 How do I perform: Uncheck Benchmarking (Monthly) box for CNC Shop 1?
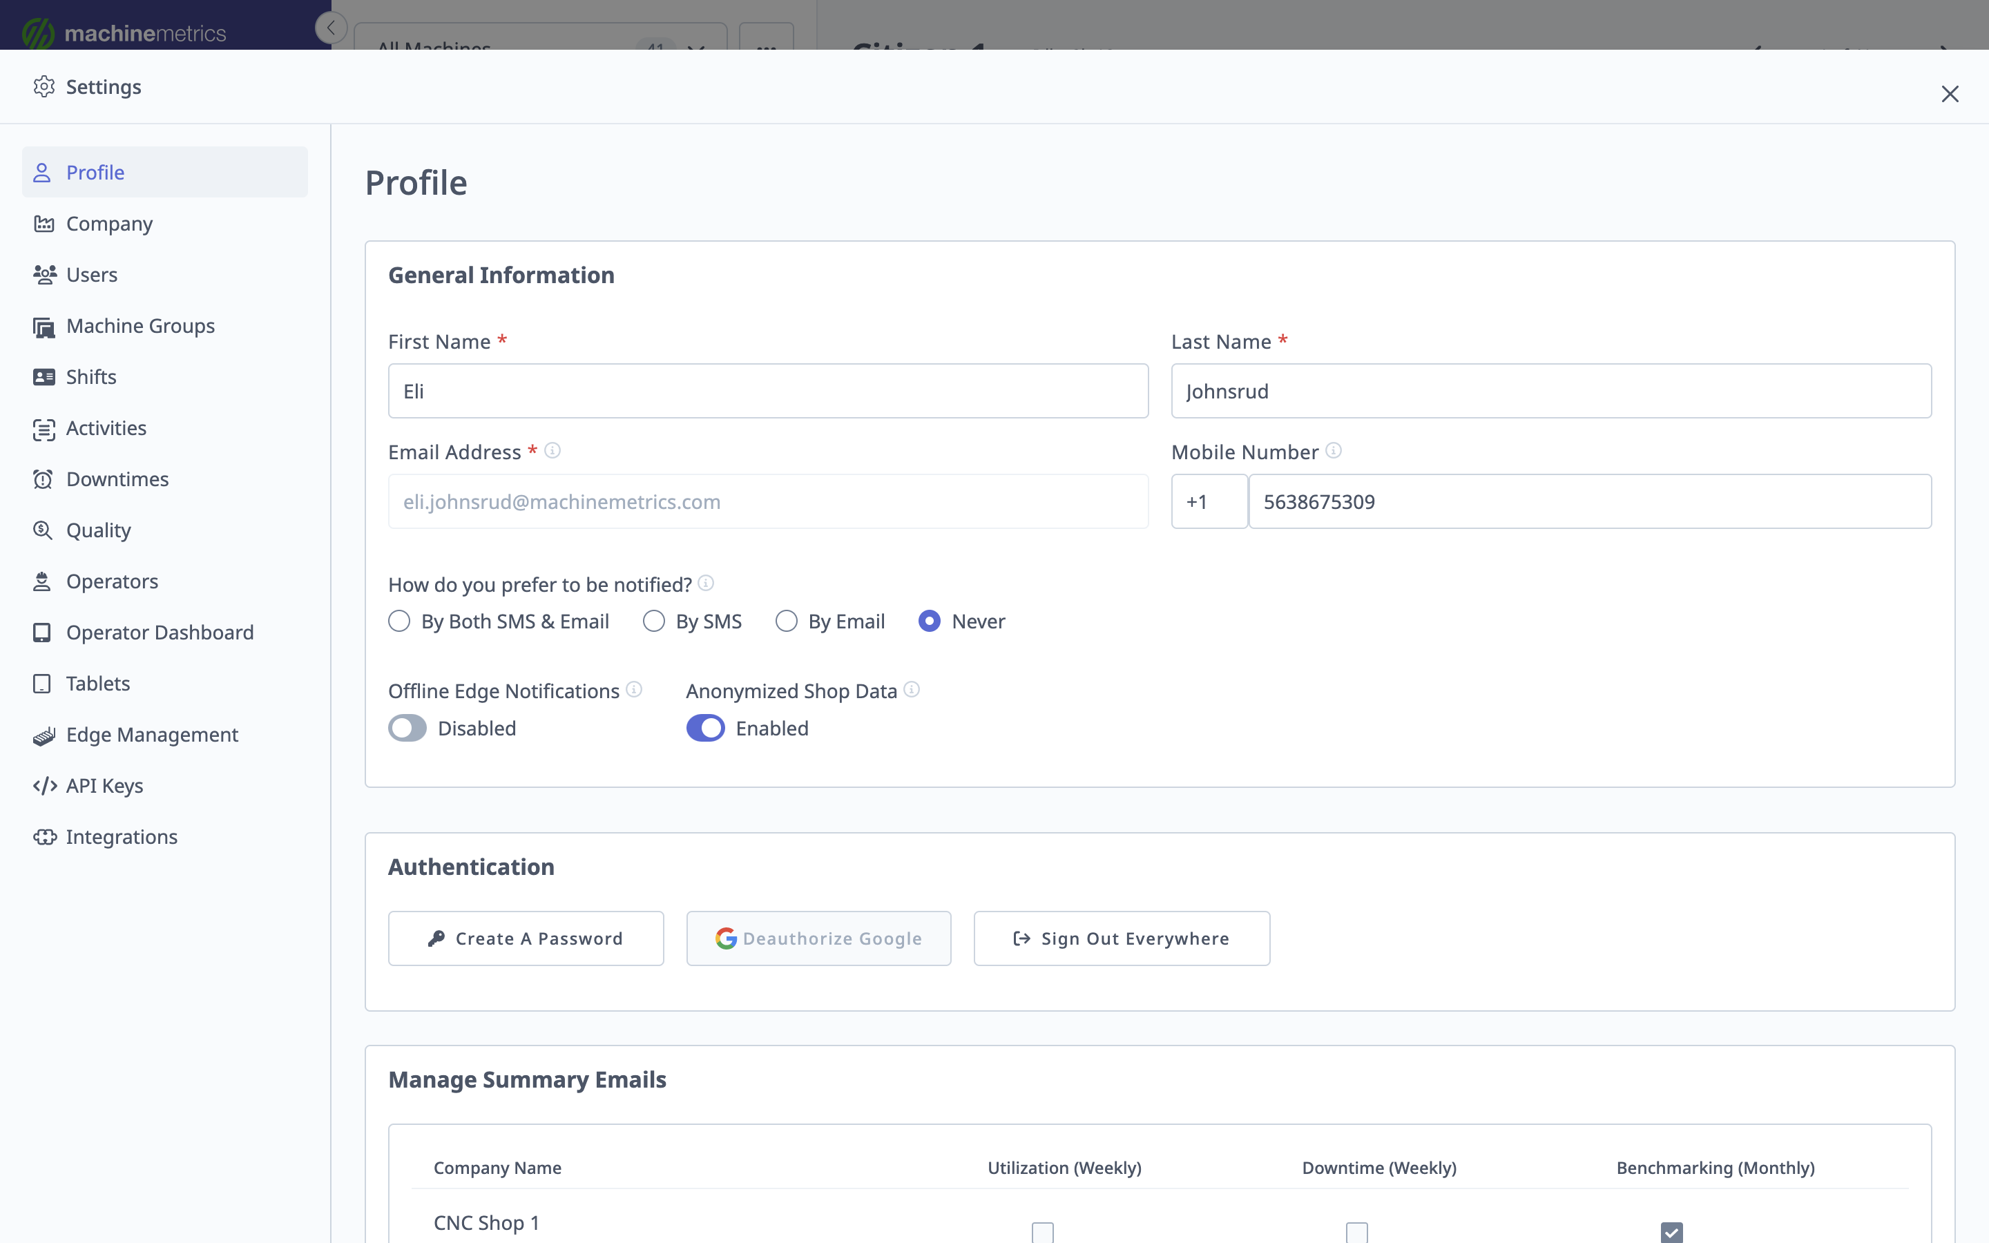point(1672,1233)
